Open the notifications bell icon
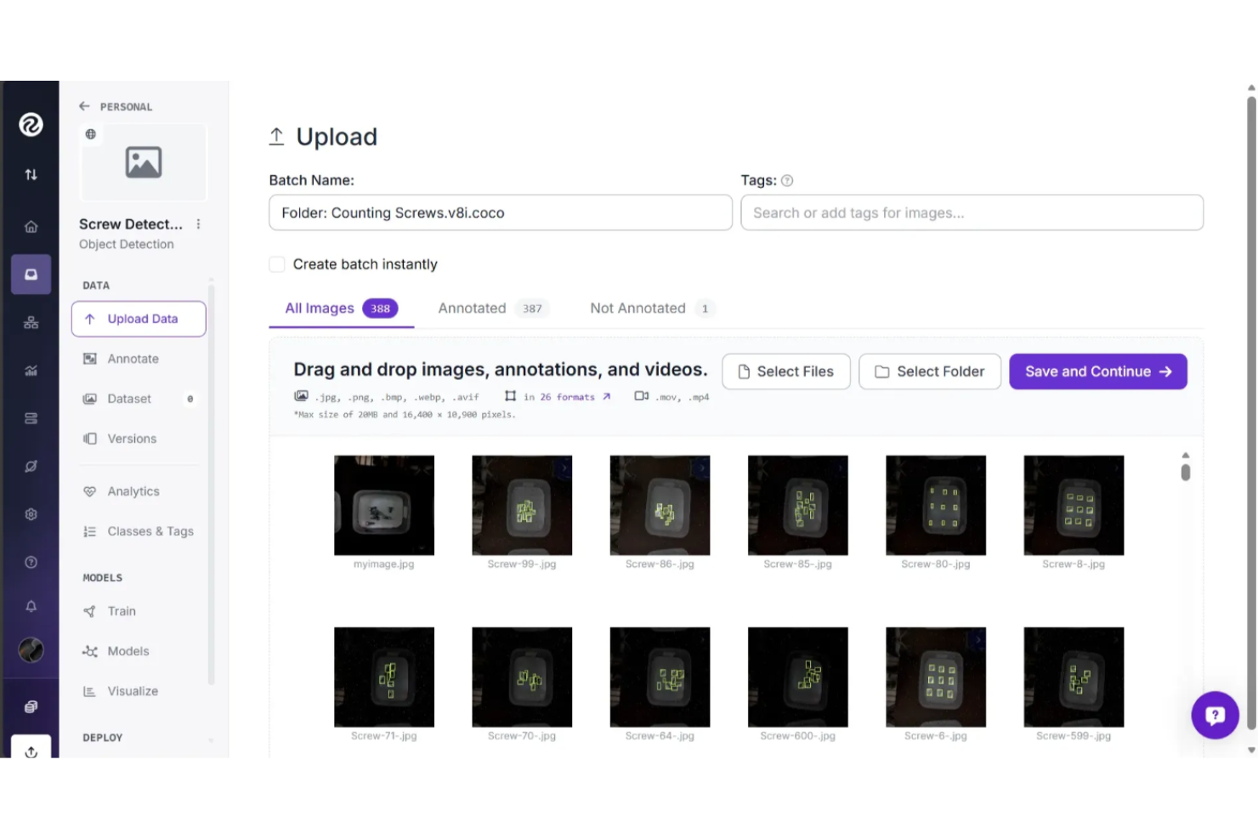The height and width of the screenshot is (839, 1258). (31, 606)
